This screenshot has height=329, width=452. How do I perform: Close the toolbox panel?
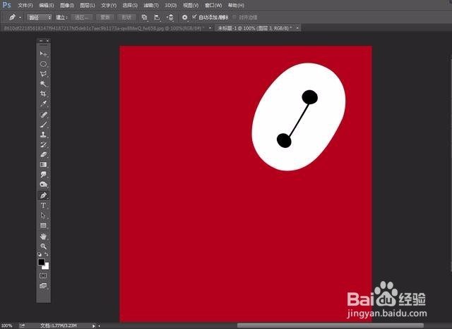tap(47, 41)
